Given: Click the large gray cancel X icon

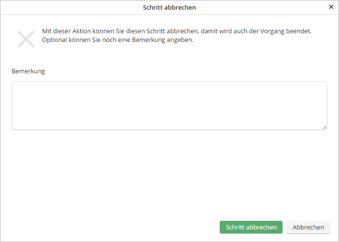Looking at the screenshot, I should [26, 39].
